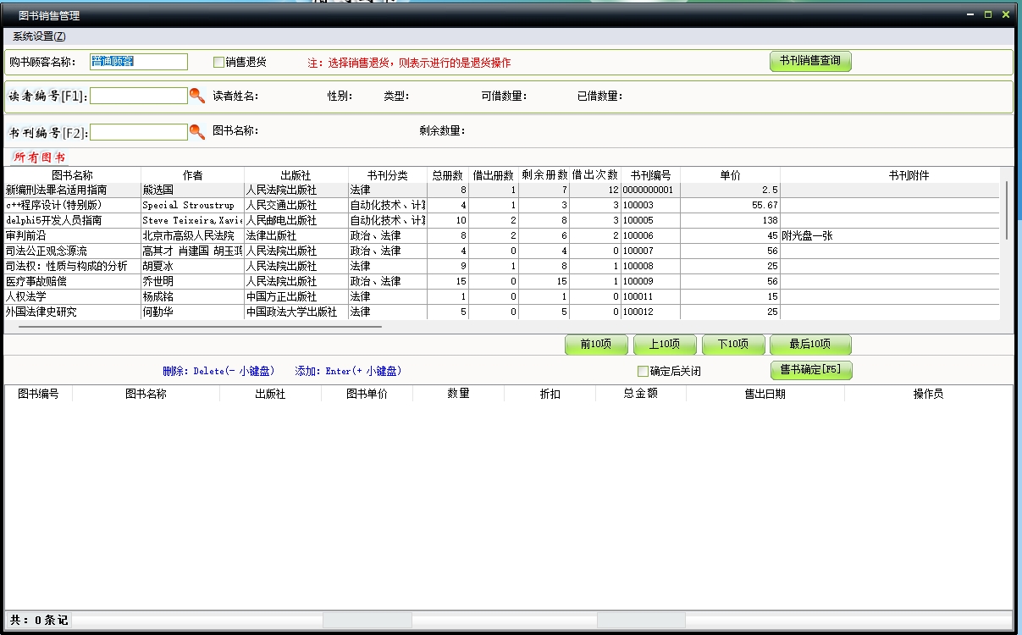Select the book row 人权法学

coord(72,296)
